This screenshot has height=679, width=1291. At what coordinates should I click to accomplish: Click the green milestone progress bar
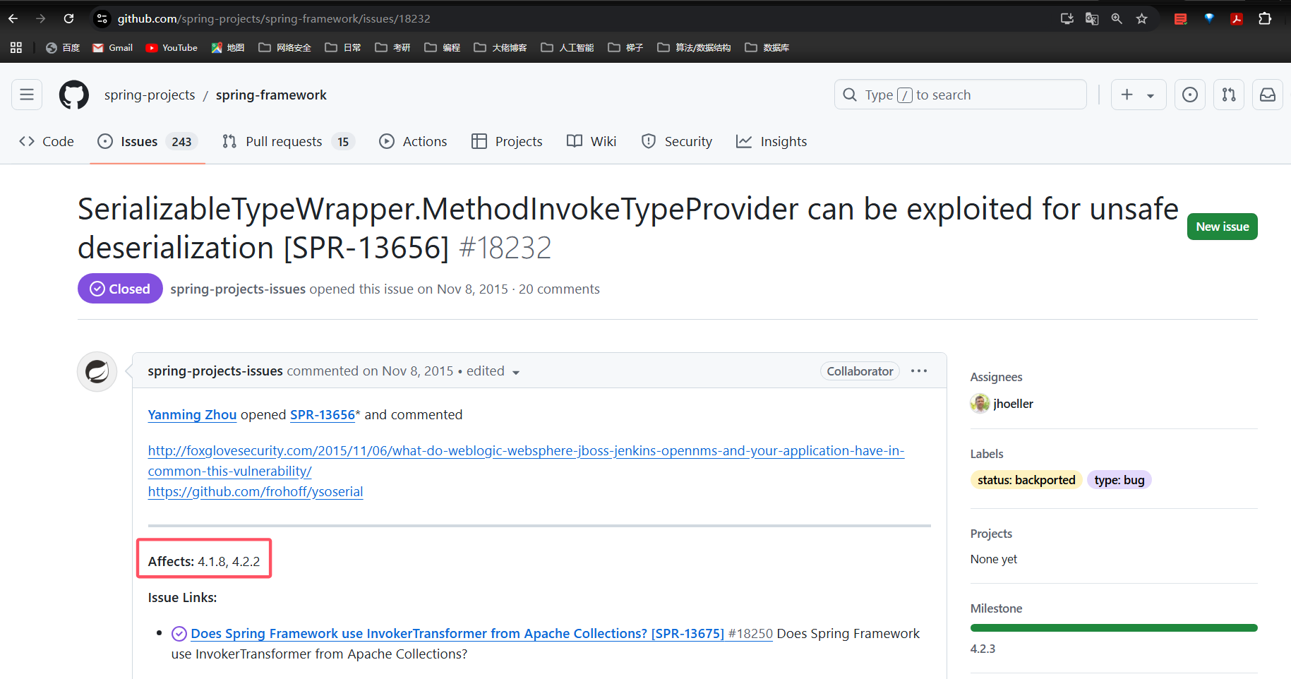tap(1114, 627)
